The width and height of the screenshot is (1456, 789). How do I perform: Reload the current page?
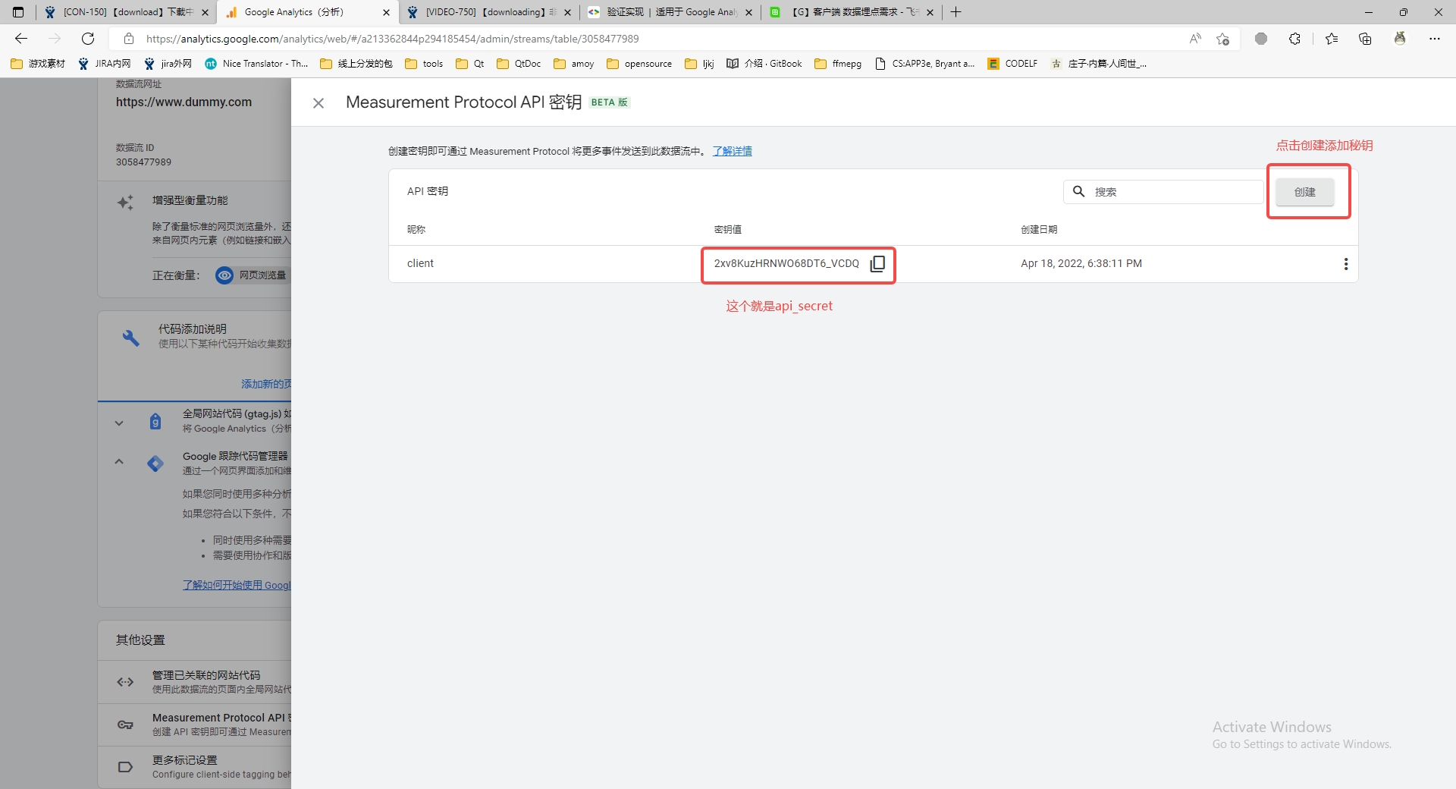tap(88, 39)
